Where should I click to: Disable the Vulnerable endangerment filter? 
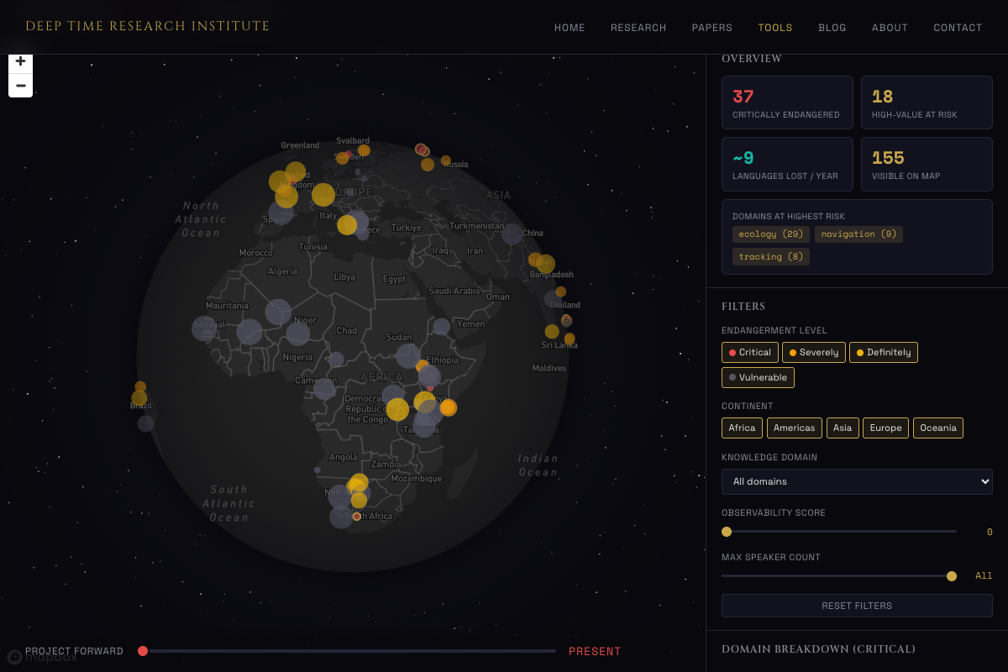point(757,377)
